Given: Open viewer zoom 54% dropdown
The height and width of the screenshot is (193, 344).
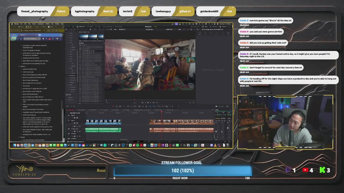Looking at the screenshot, I should [x=115, y=29].
